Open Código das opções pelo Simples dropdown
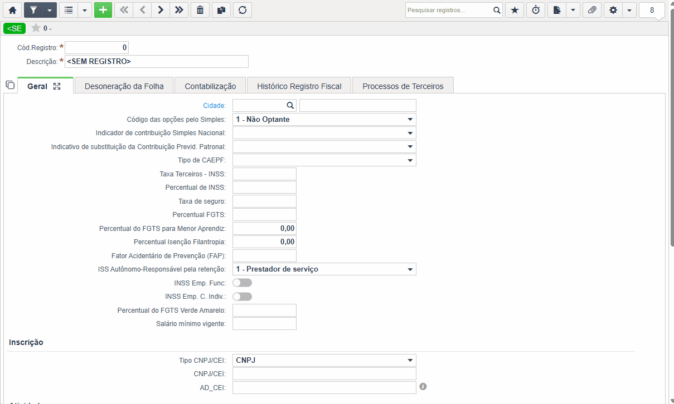The image size is (674, 404). tap(324, 119)
